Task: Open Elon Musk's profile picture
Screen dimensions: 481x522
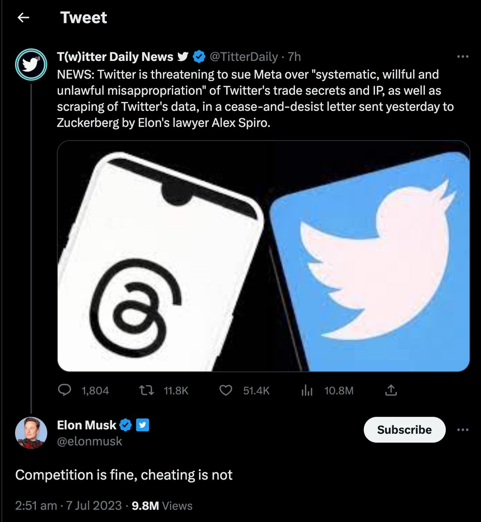Action: click(x=31, y=433)
